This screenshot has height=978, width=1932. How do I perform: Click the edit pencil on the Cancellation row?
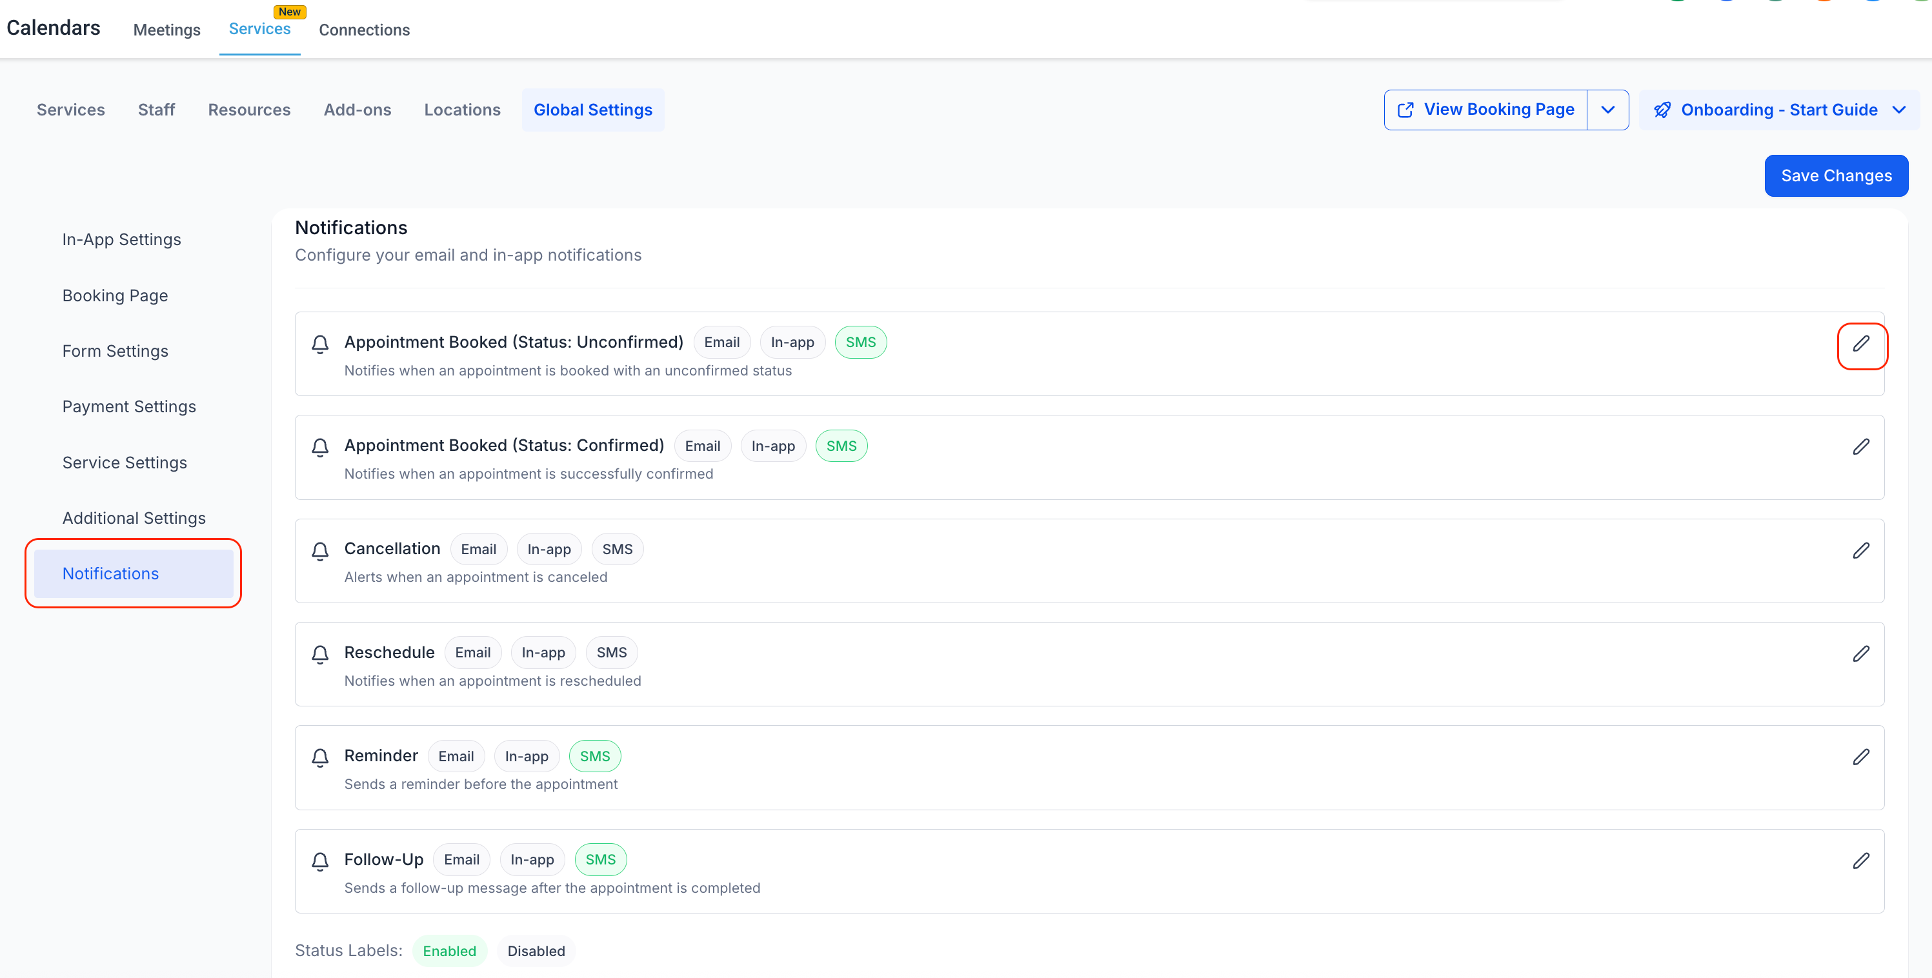[1863, 550]
